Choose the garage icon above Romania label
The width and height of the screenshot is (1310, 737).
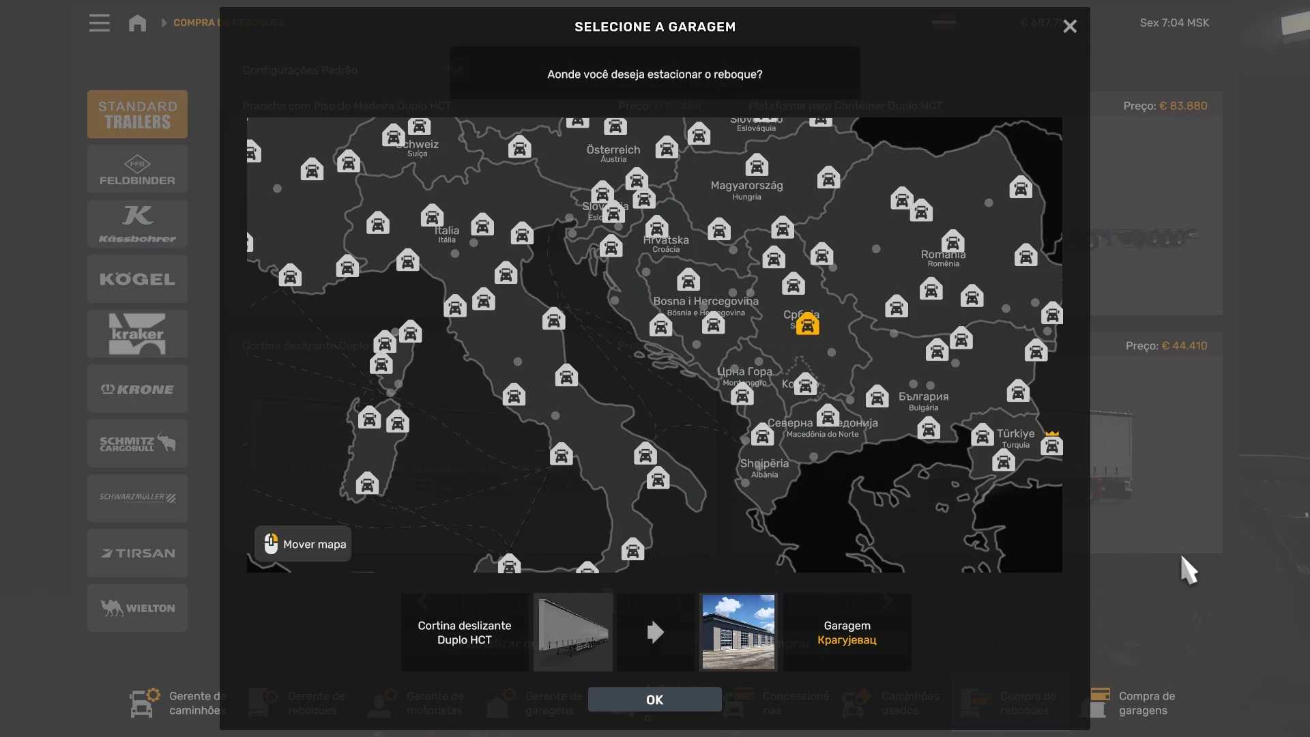coord(952,241)
